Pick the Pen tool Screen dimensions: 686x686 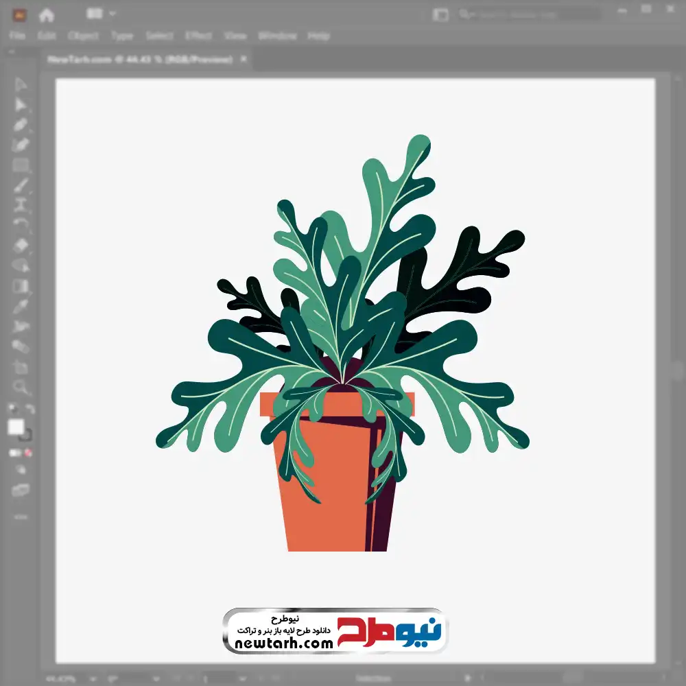(21, 125)
